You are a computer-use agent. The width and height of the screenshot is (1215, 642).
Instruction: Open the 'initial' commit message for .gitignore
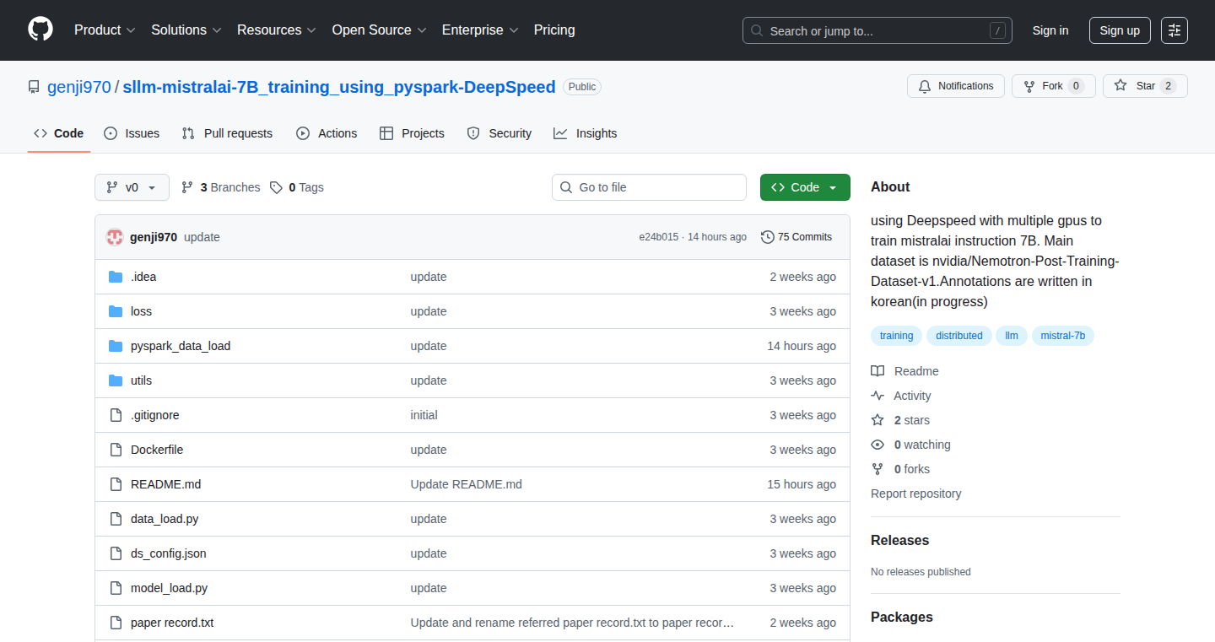pos(424,415)
